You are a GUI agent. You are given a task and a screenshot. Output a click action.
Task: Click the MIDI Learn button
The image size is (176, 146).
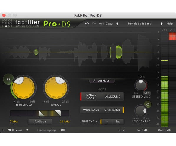point(15,130)
